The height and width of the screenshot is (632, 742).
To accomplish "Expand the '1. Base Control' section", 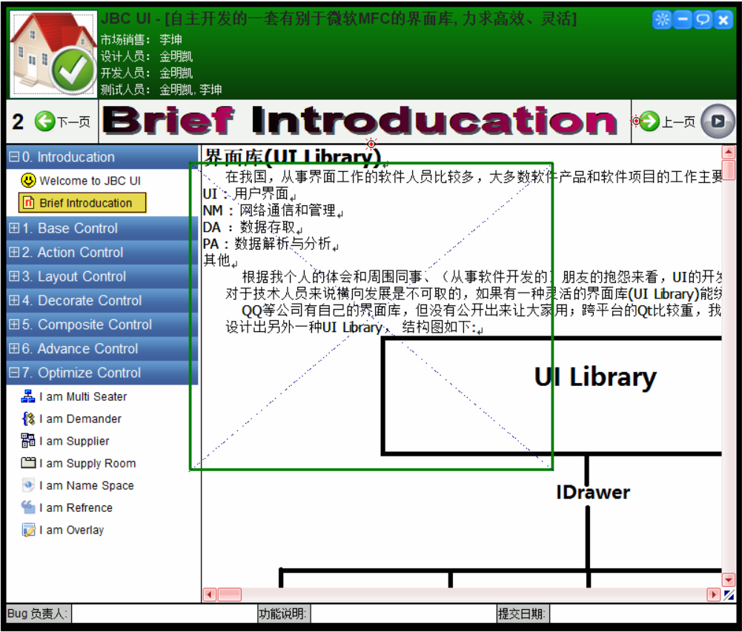I will tap(13, 228).
